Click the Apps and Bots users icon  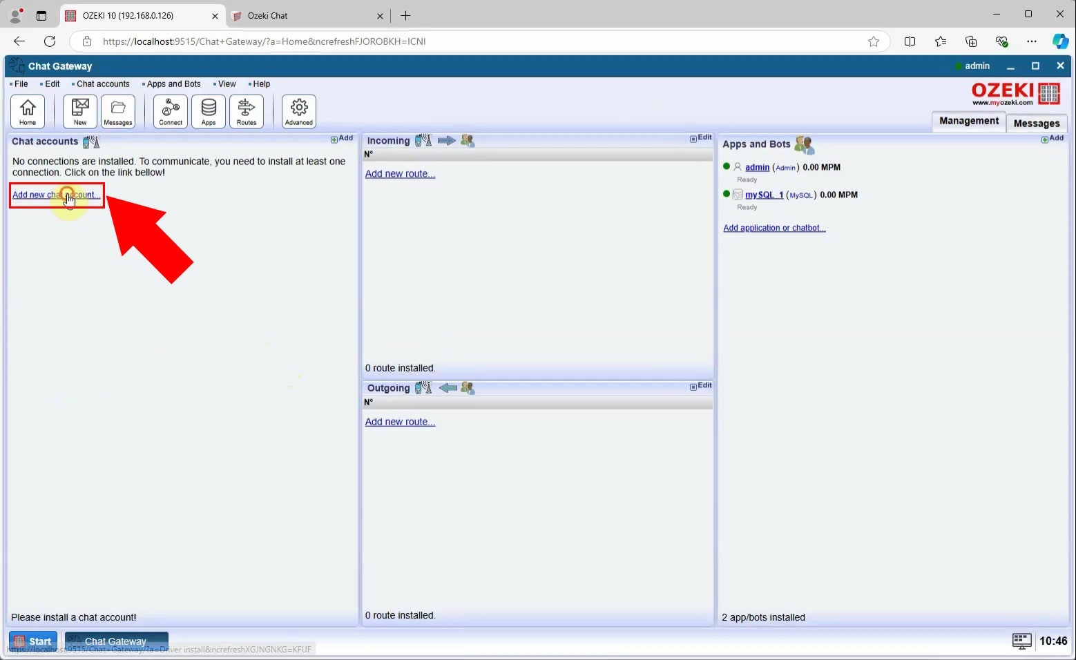(804, 144)
